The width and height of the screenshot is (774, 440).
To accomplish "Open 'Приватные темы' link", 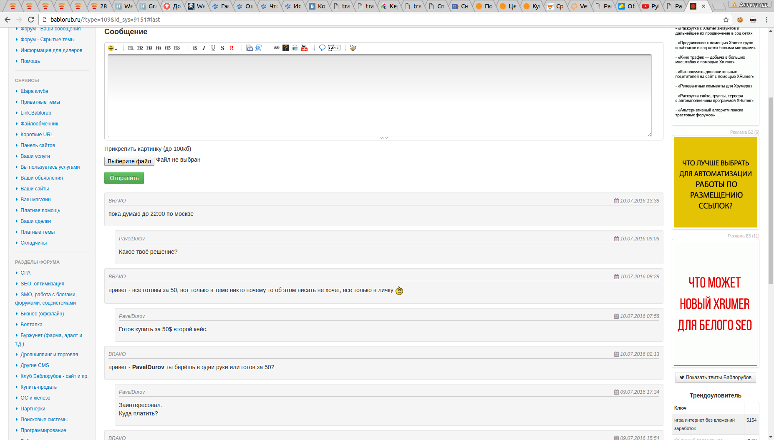I will pos(40,102).
